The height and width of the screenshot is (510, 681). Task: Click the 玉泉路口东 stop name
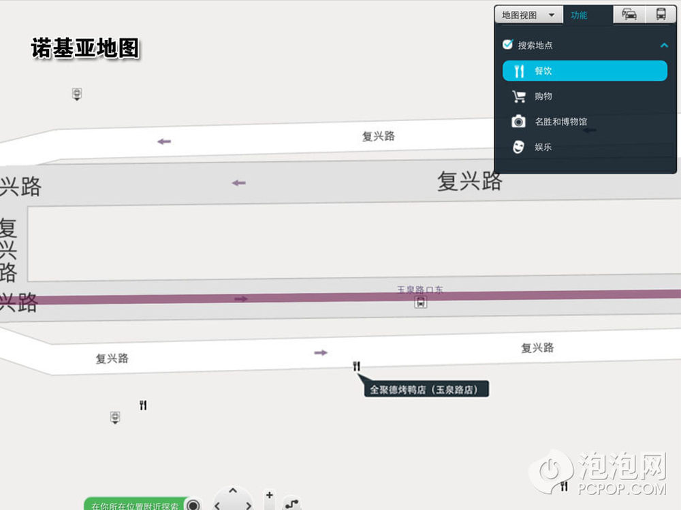(x=420, y=289)
